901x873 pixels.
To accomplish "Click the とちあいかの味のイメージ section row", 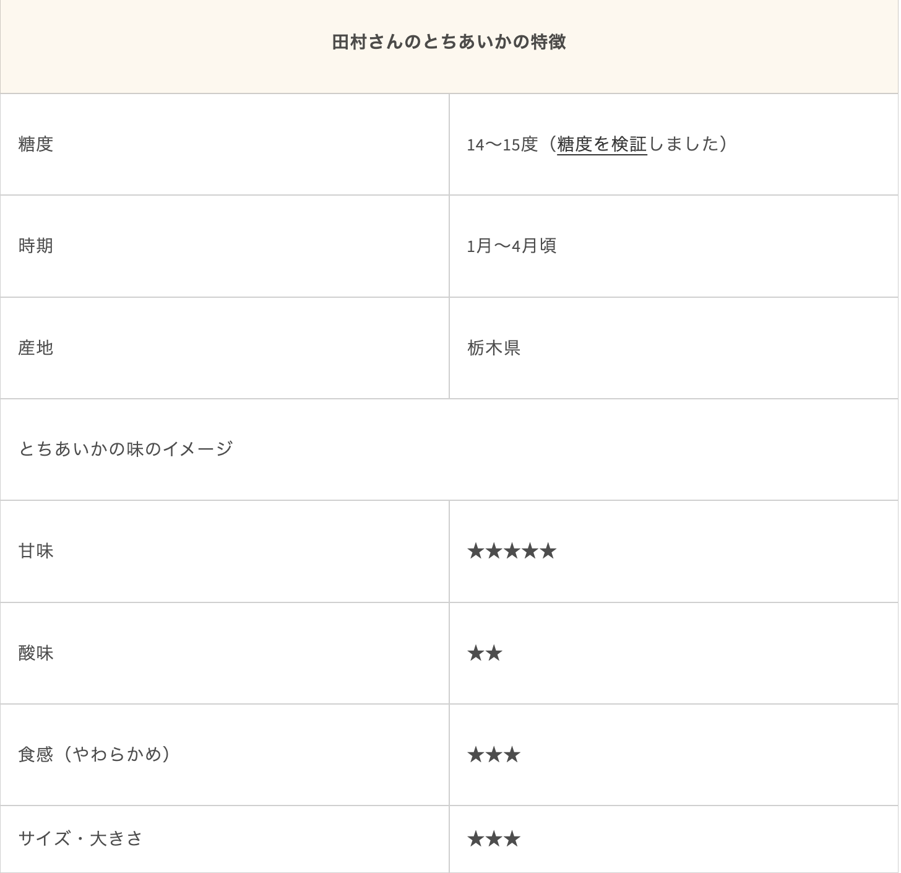I will pos(126,449).
